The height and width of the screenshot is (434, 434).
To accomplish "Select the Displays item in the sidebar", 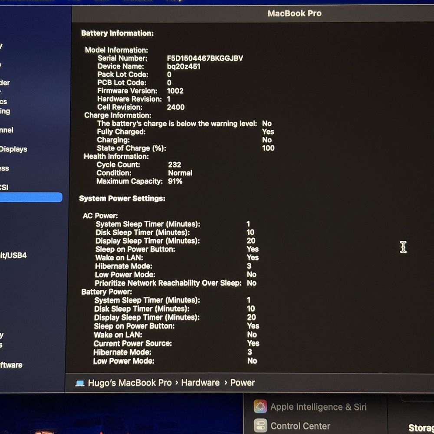I will coord(13,149).
